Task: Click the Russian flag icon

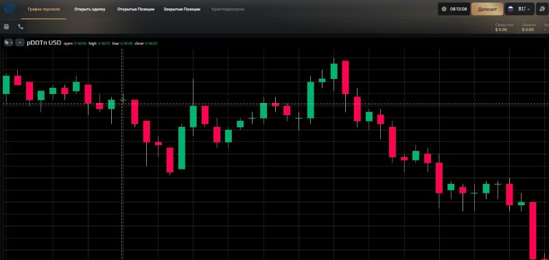Action: coord(511,9)
